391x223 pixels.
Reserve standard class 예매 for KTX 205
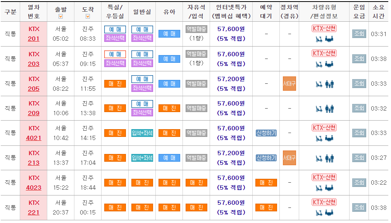point(142,79)
